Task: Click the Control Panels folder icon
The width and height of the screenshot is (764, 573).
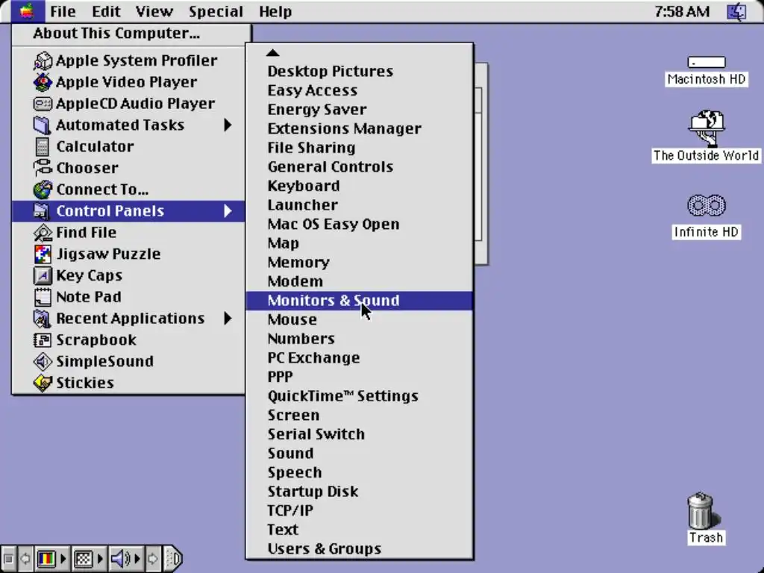Action: coord(43,211)
